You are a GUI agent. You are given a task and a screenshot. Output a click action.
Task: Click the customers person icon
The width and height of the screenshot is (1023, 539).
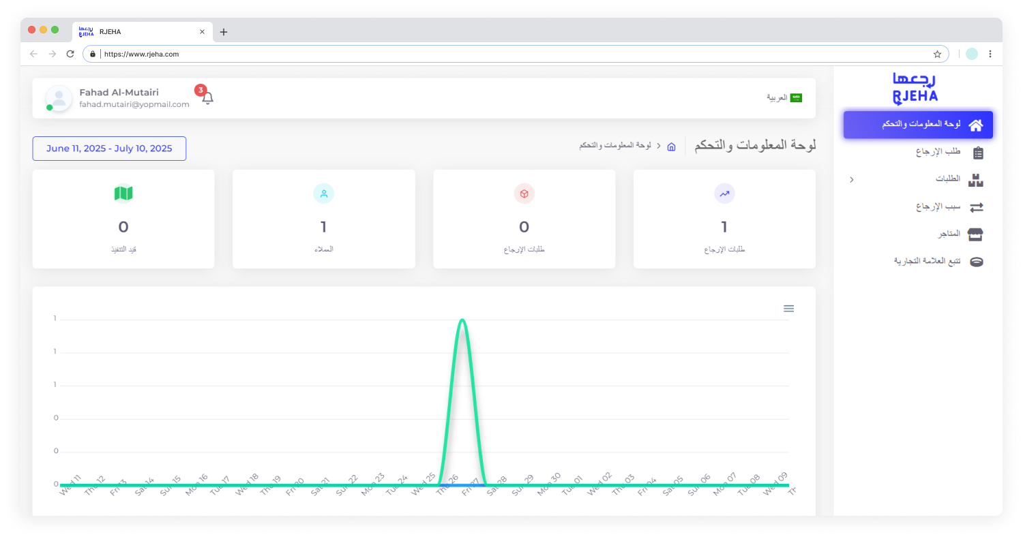point(323,194)
